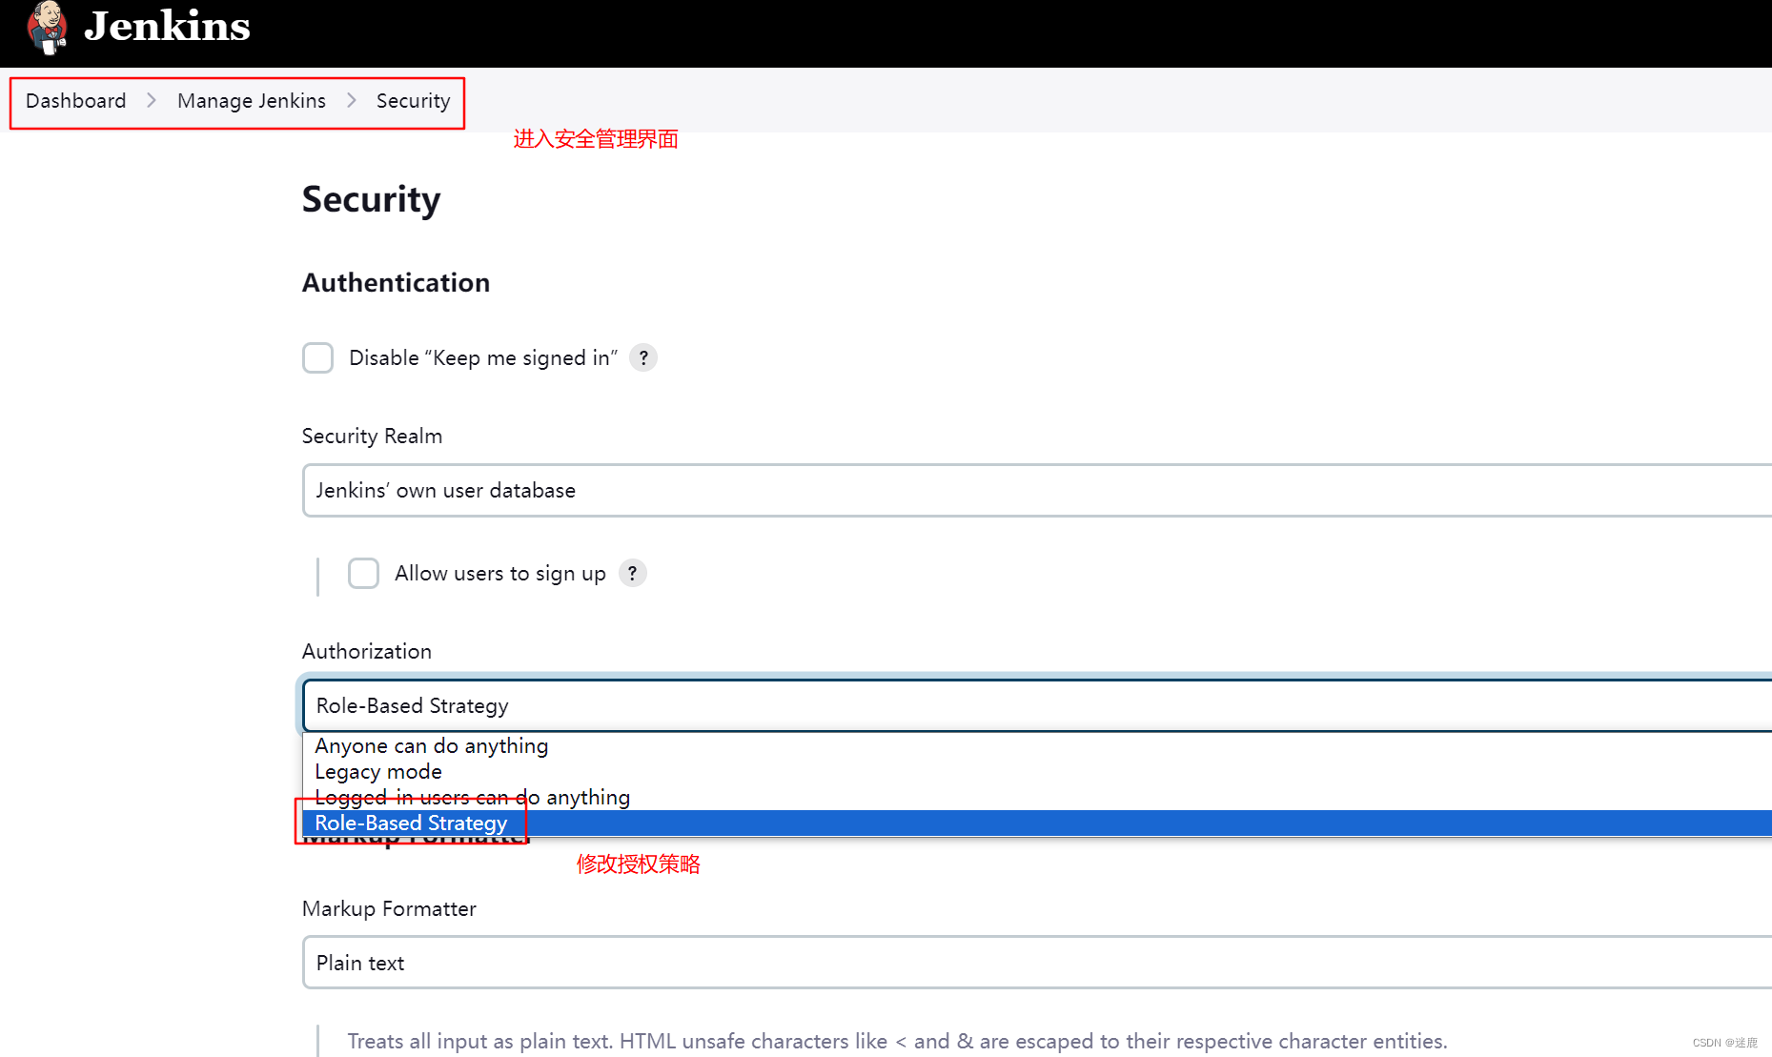1772x1057 pixels.
Task: Click the Authorization dropdown field
Action: (1037, 706)
